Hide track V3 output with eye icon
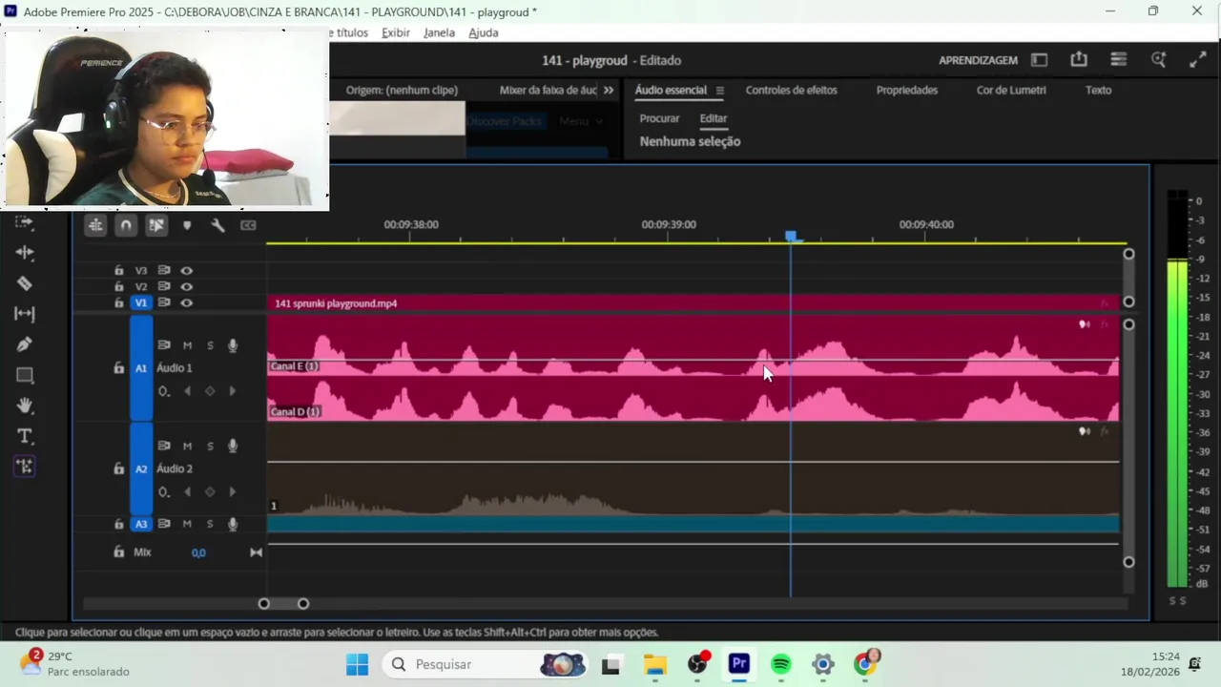 [187, 270]
